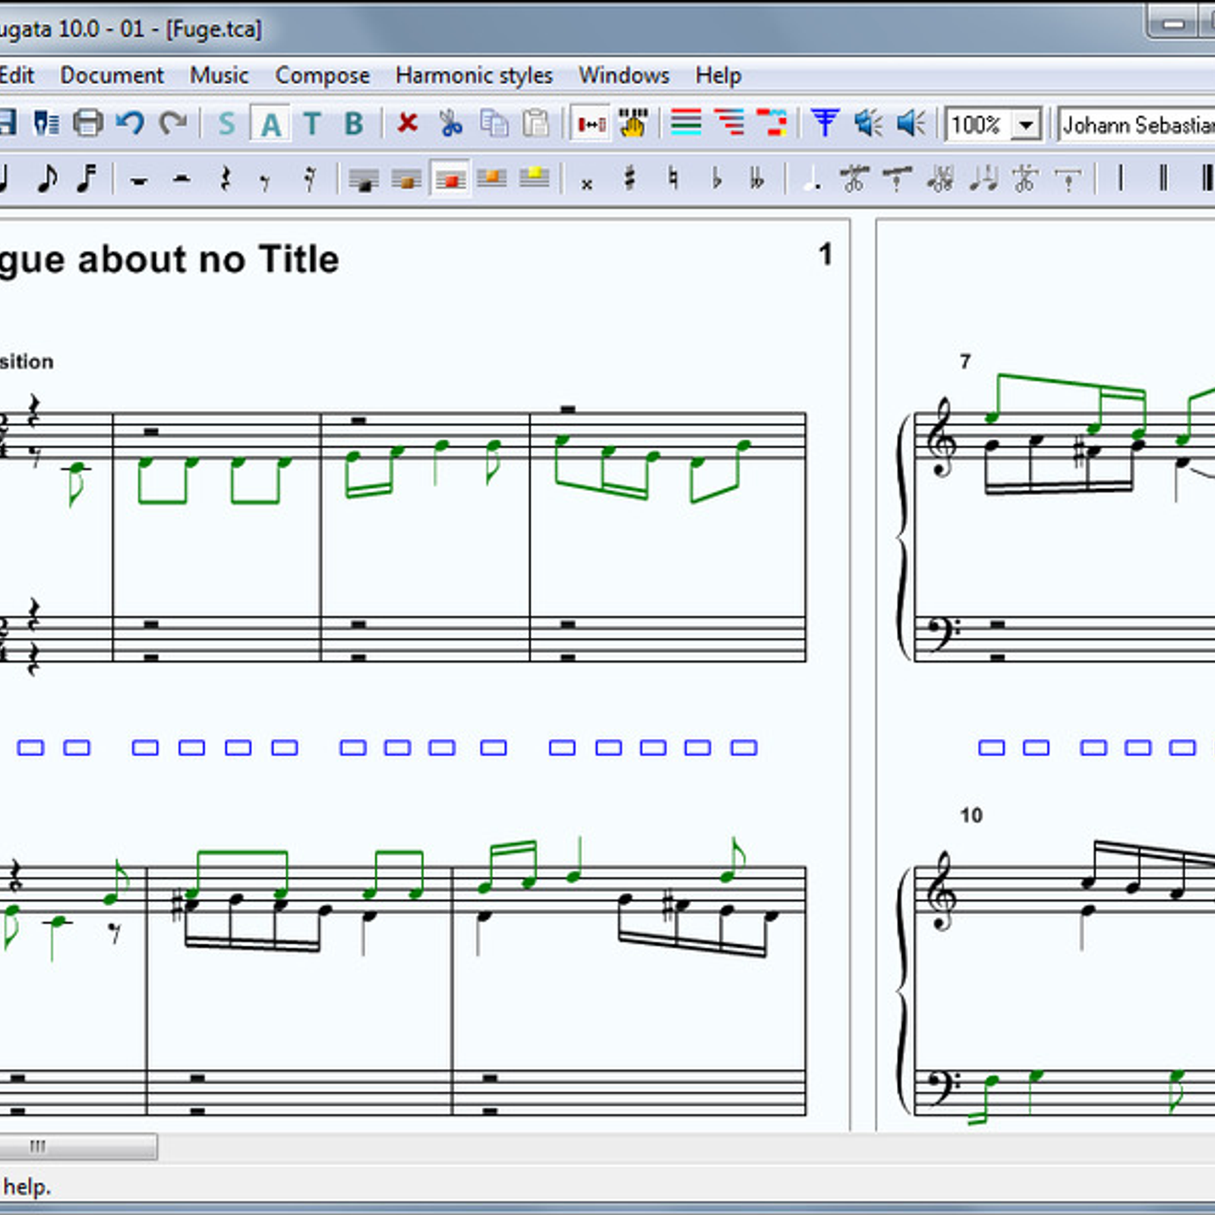
Task: Select the Alto voice (A)
Action: 270,124
